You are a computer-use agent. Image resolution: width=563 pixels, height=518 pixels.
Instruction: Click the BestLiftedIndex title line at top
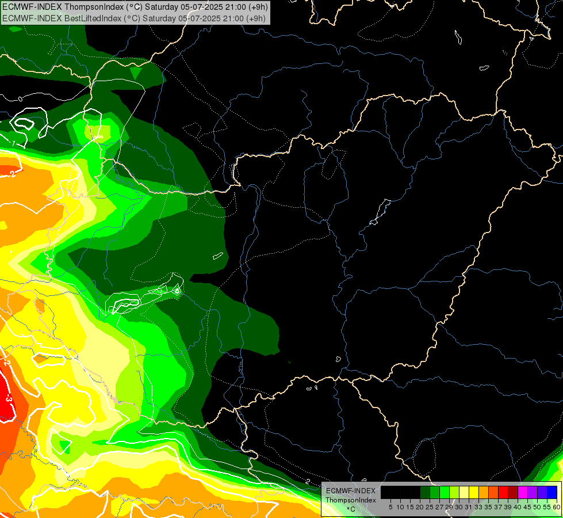[133, 18]
